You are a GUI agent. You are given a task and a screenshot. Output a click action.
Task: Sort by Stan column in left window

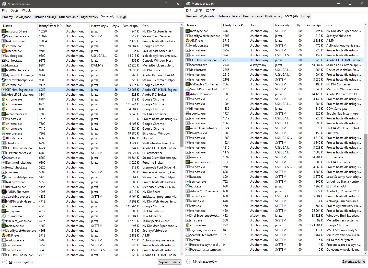pyautogui.click(x=77, y=26)
